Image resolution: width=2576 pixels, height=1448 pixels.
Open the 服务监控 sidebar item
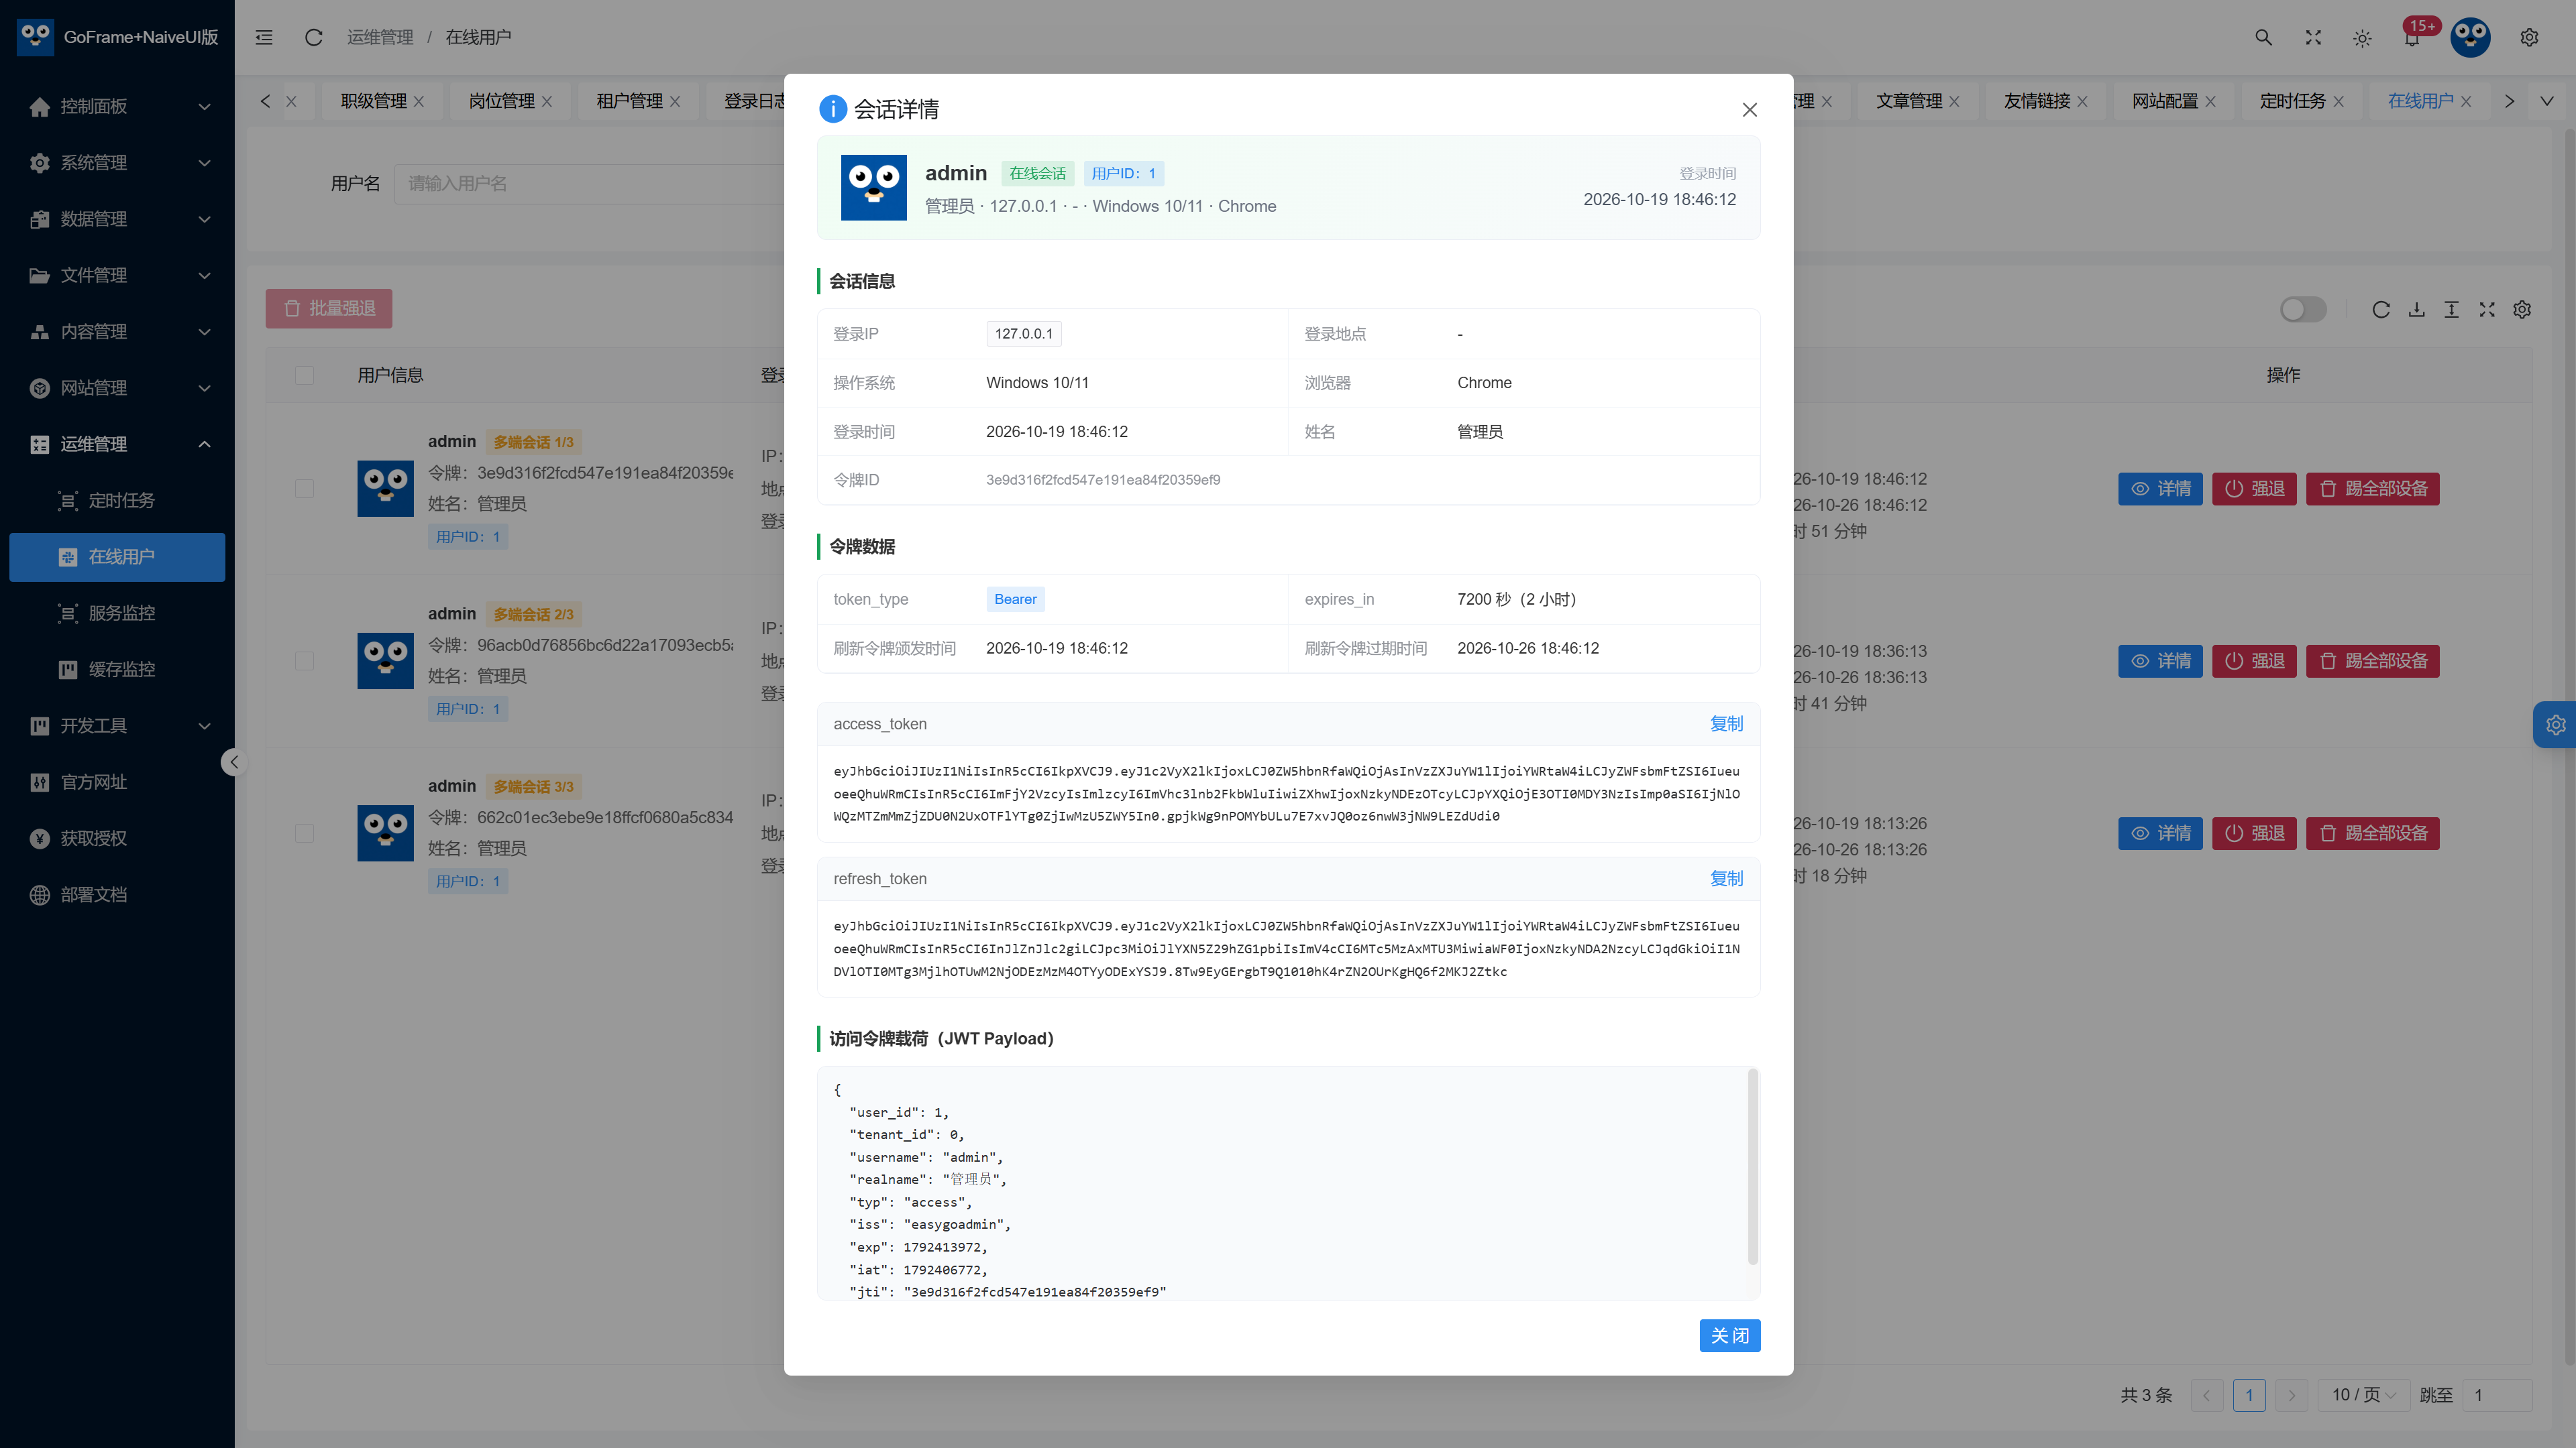point(117,613)
